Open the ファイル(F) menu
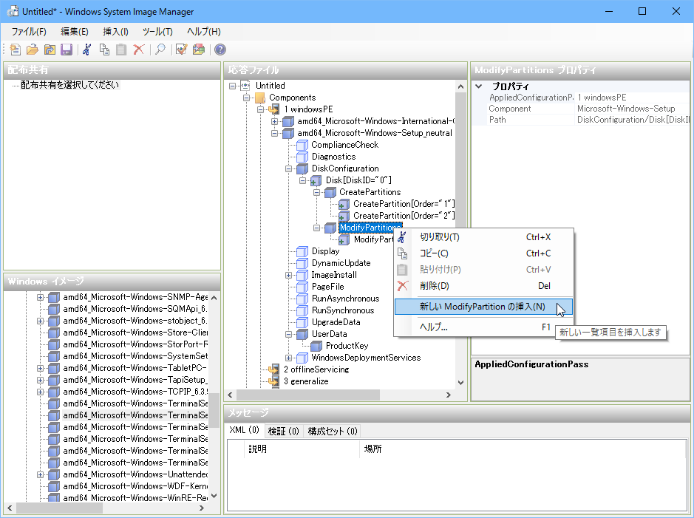Screen dimensions: 694x518 tap(29, 32)
